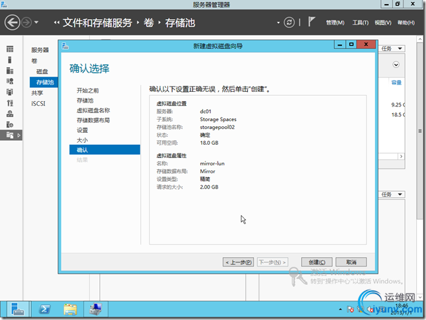
Task: Click the 取消 button in the wizard
Action: 351,262
